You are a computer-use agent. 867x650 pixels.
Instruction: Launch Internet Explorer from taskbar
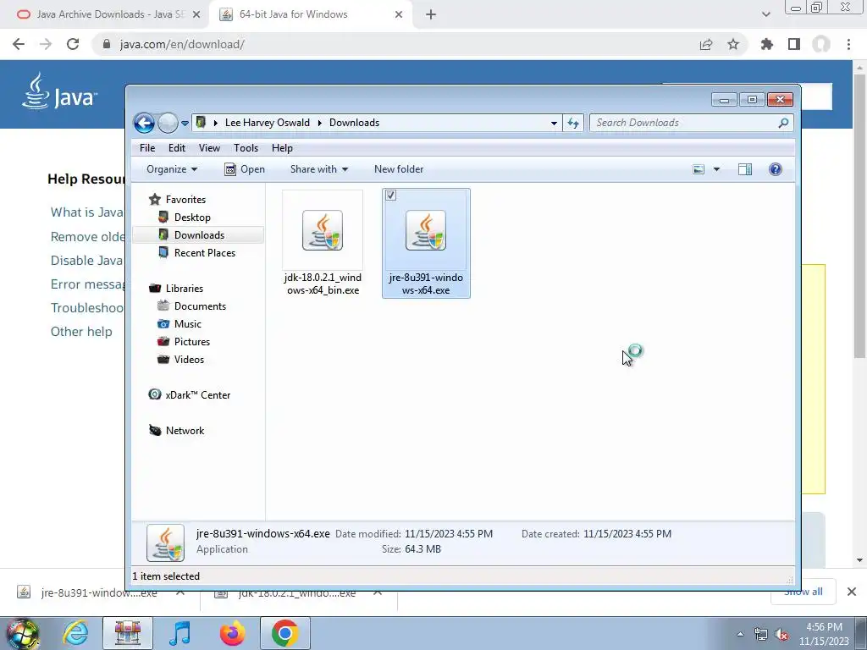point(75,633)
